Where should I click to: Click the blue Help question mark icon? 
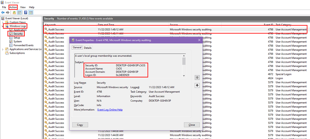(x=26, y=12)
